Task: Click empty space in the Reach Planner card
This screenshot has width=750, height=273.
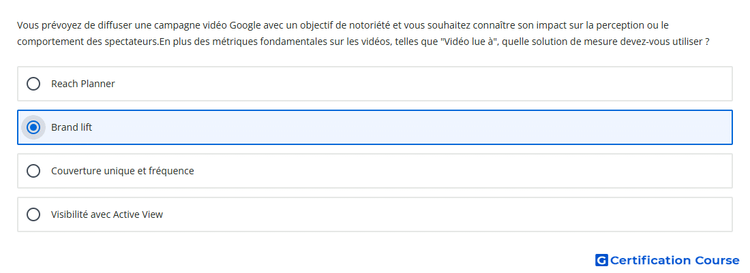Action: 421,84
